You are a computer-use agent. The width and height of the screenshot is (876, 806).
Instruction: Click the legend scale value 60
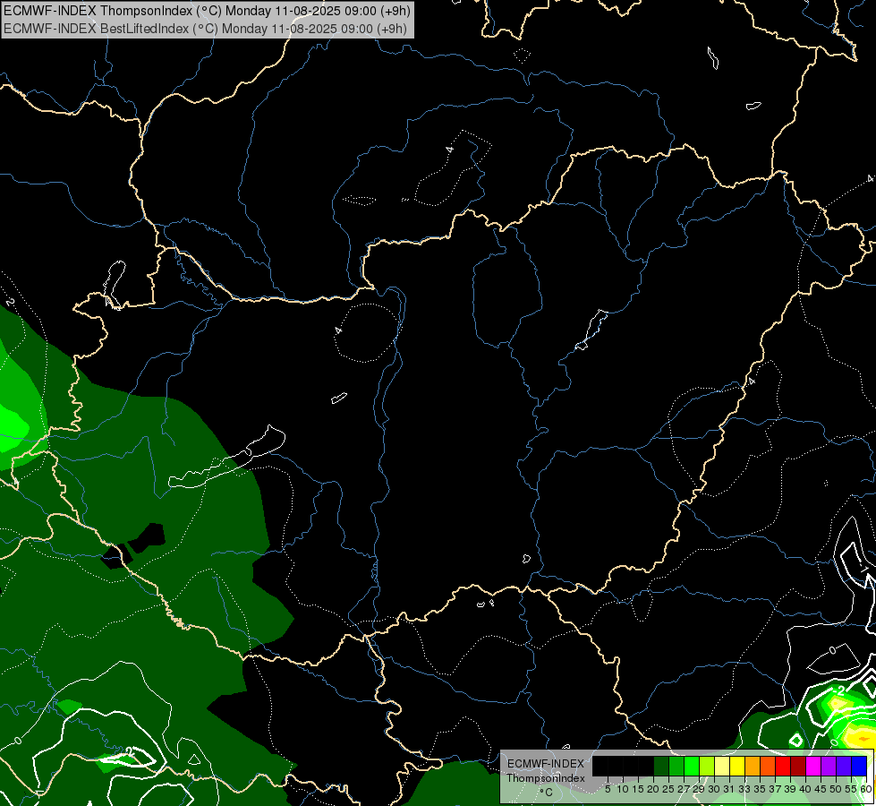point(866,789)
